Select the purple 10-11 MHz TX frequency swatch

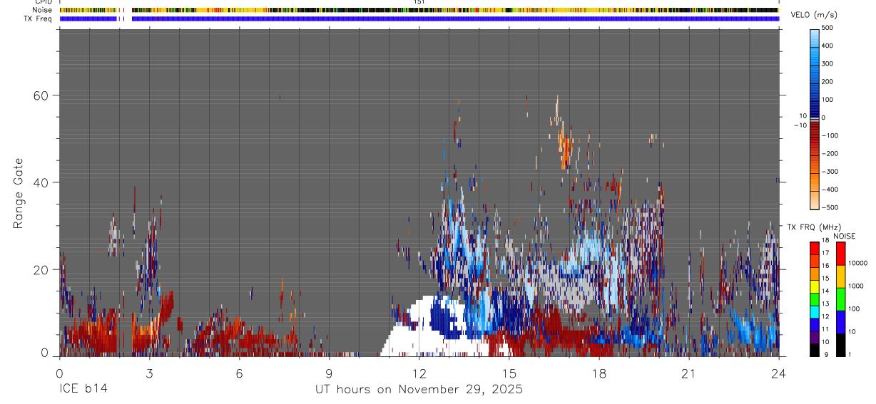point(814,337)
